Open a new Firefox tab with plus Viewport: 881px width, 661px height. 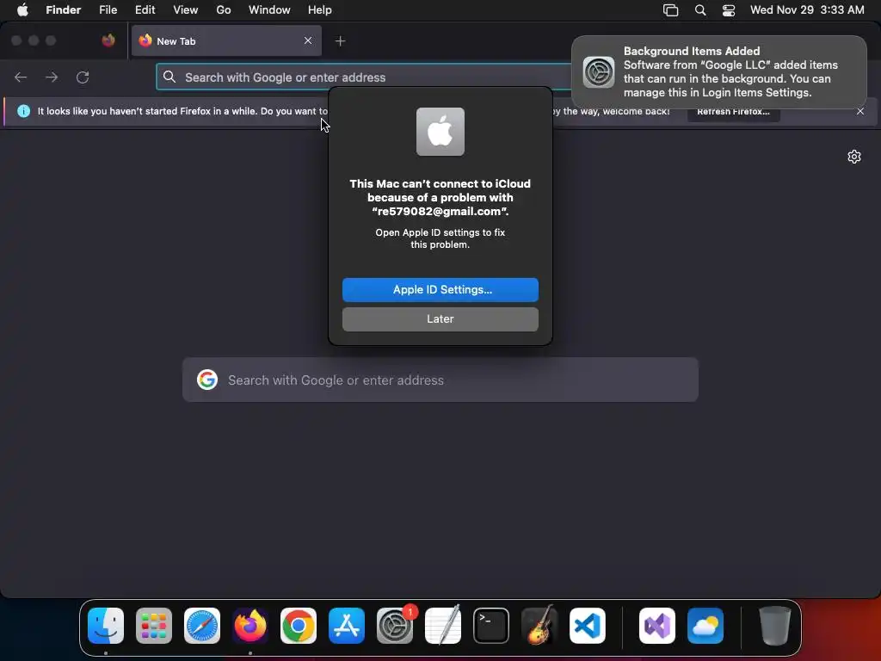click(x=340, y=41)
